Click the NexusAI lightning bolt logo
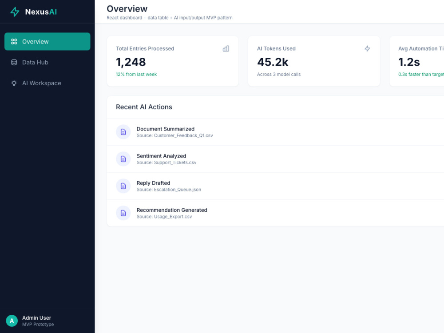Screen dimensions: 444x333 coord(15,12)
